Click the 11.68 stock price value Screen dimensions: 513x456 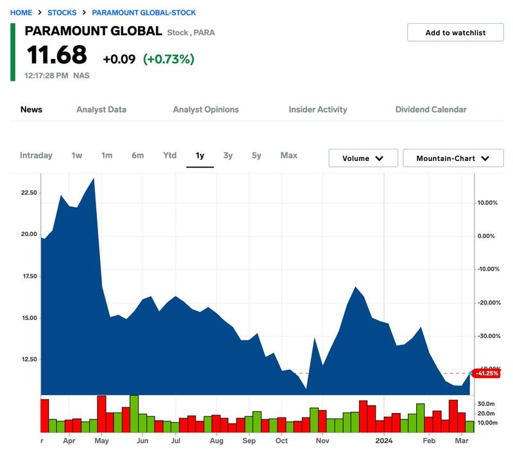point(57,55)
